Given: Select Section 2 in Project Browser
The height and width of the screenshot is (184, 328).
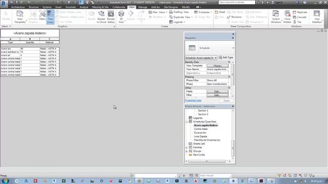Looking at the screenshot, I should point(203,114).
